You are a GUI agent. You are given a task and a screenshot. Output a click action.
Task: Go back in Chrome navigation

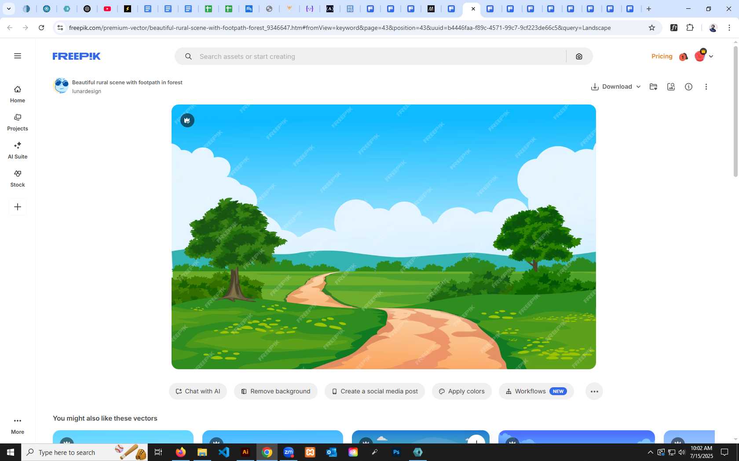pos(10,28)
